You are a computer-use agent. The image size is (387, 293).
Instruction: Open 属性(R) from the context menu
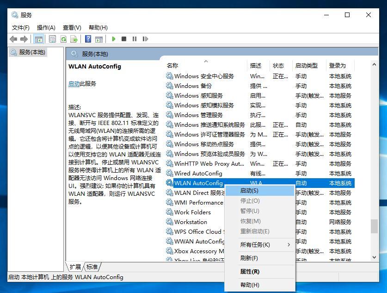[250, 272]
